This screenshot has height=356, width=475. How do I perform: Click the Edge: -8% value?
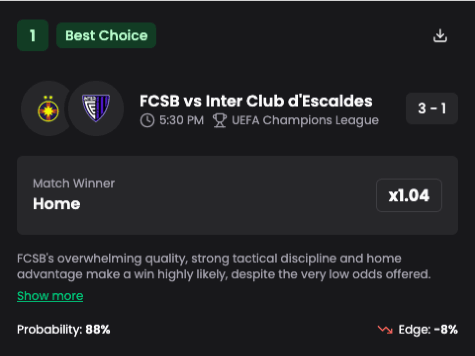pyautogui.click(x=428, y=329)
